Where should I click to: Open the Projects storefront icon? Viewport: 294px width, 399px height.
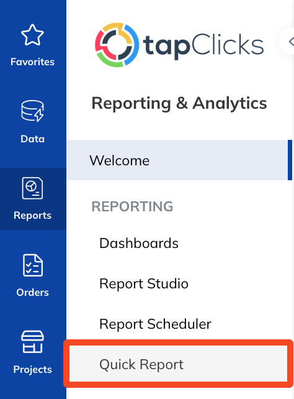pos(32,341)
